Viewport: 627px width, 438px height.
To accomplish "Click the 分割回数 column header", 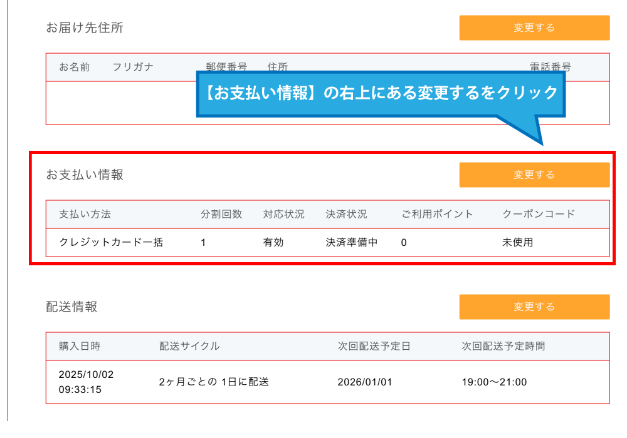I will 221,214.
